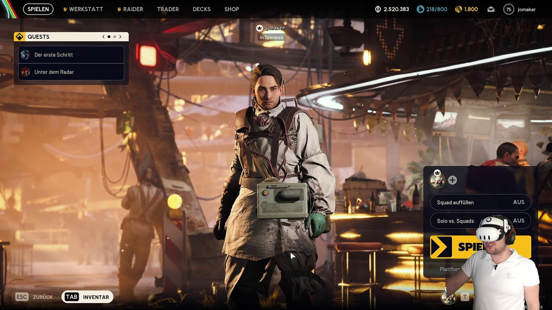Click the T key hint icon
Viewport: 552px width, 310px height.
[x=464, y=297]
